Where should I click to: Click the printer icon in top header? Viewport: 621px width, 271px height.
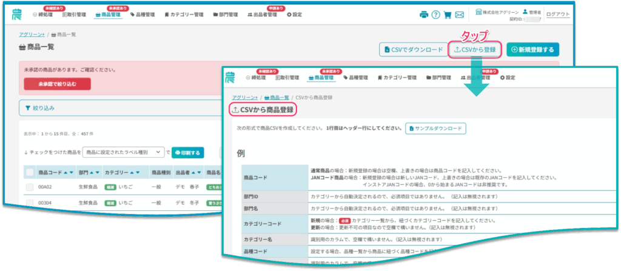(x=424, y=15)
